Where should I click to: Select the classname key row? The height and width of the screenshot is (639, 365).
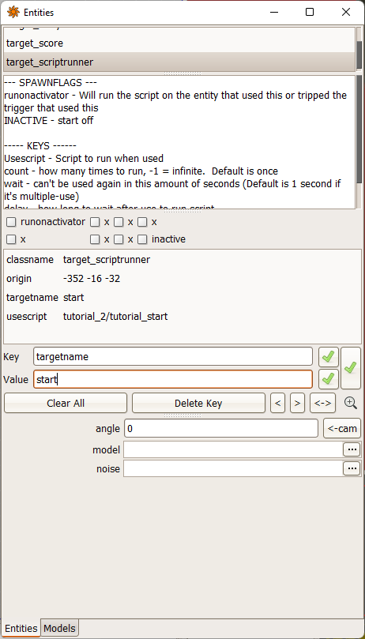click(182, 260)
